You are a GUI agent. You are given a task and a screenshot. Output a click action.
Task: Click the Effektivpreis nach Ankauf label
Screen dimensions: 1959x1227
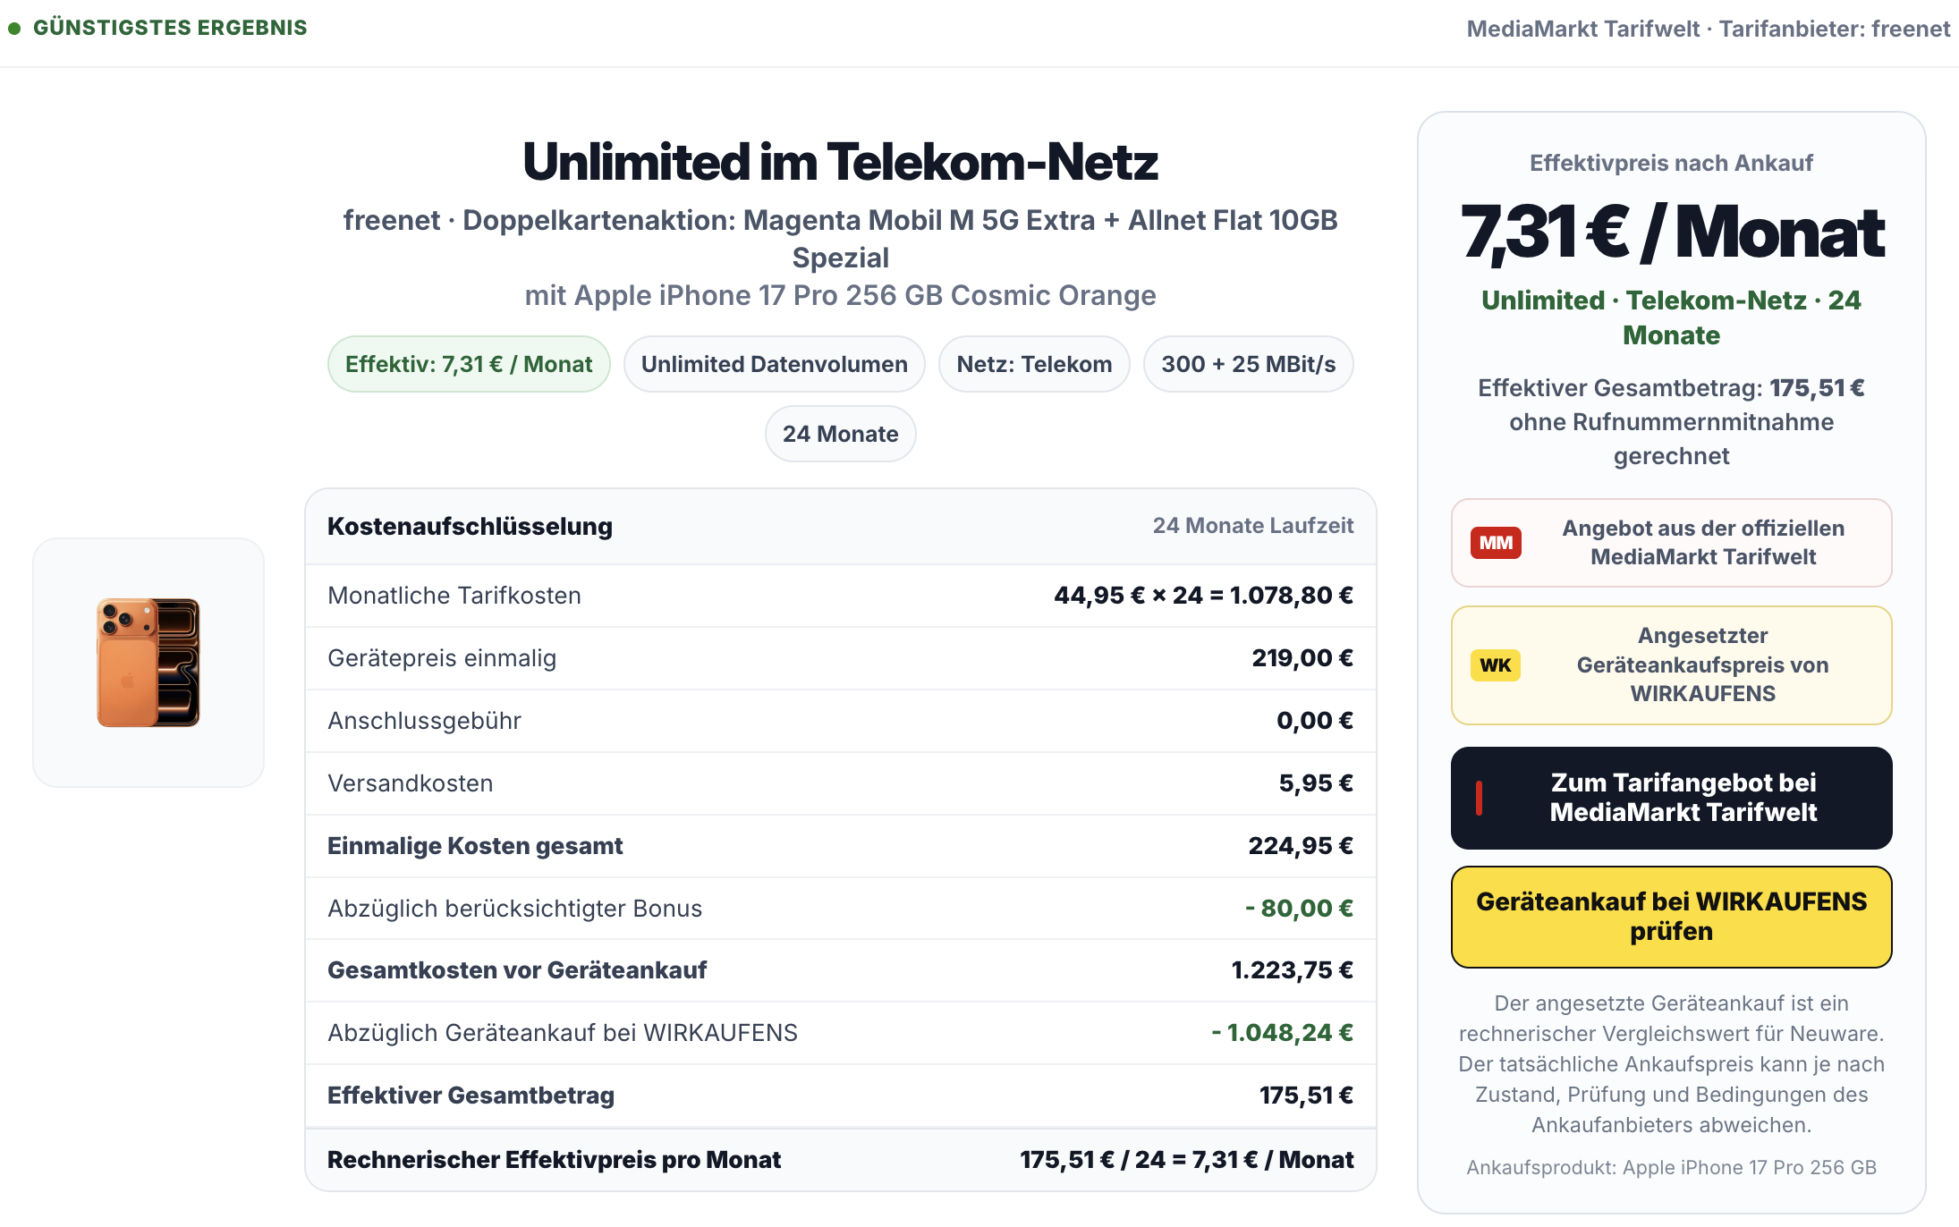point(1671,163)
